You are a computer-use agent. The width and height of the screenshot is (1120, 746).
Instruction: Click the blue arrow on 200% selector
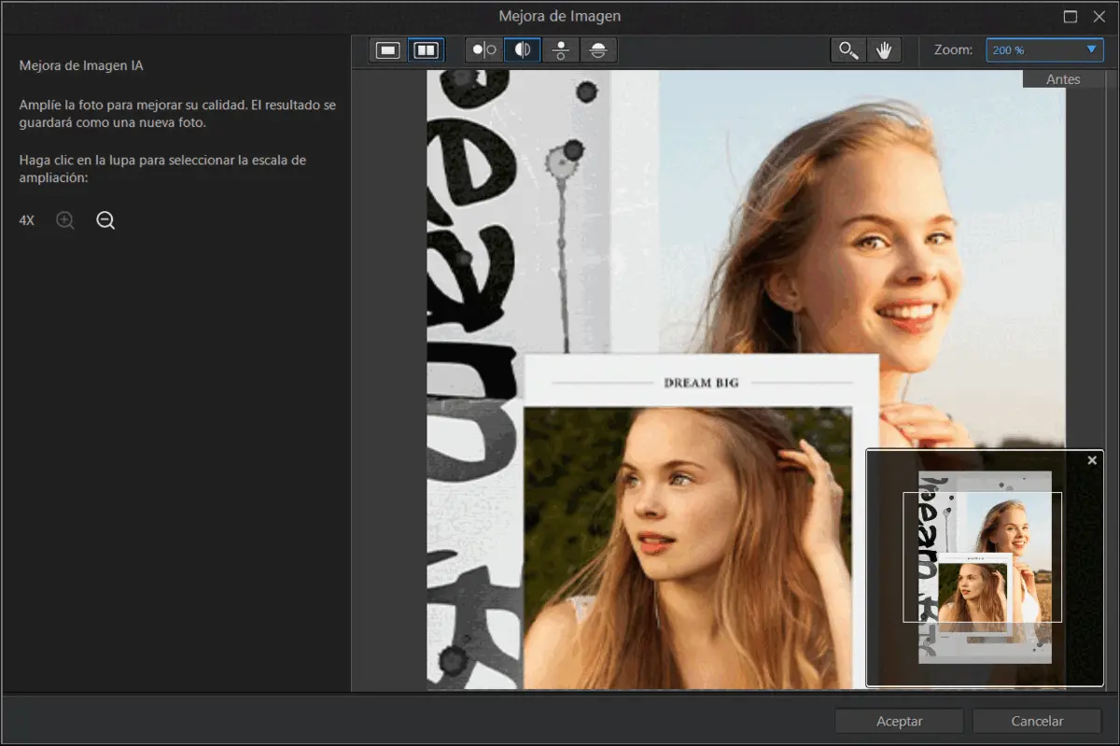coord(1093,50)
